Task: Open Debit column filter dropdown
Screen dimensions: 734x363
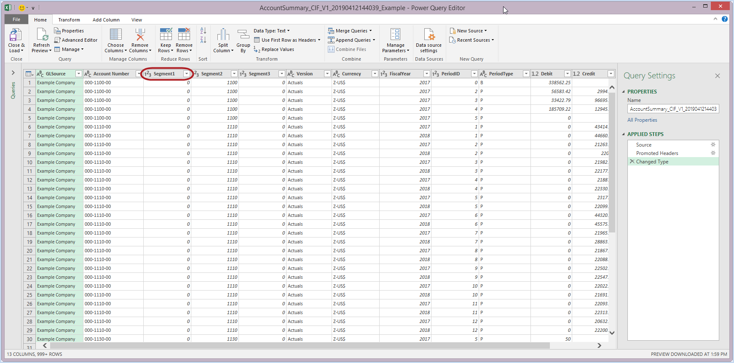Action: 568,74
